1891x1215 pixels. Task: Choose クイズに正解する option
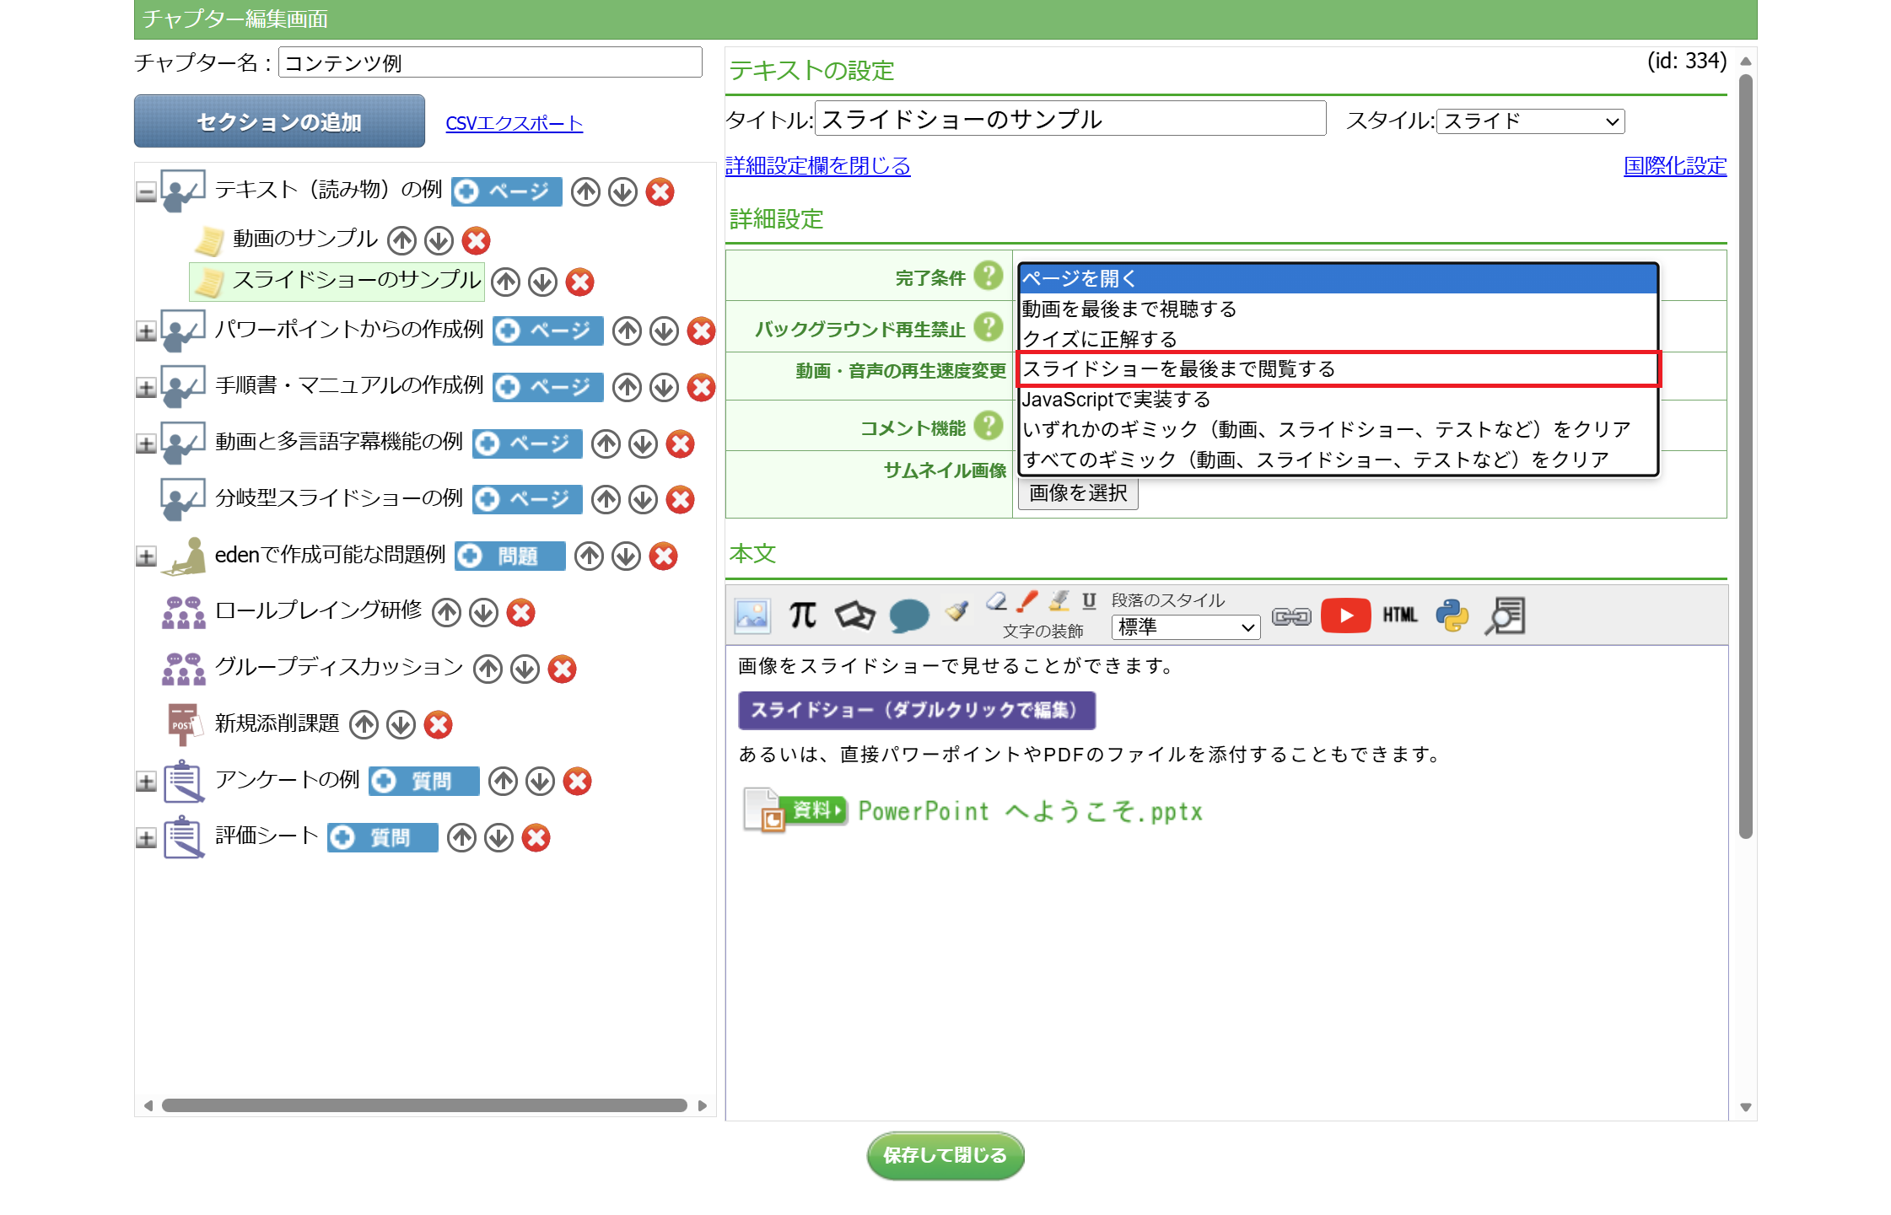1338,339
